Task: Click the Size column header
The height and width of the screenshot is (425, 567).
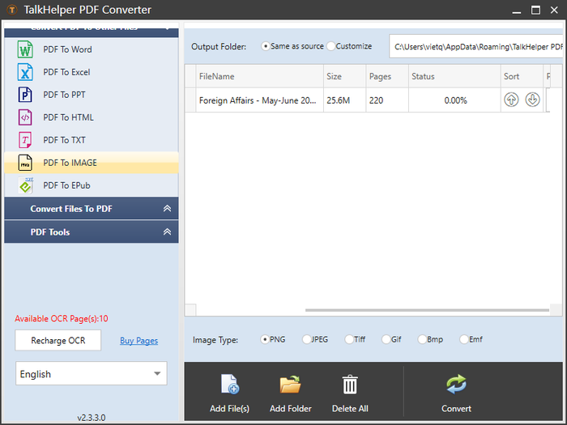Action: click(x=344, y=76)
